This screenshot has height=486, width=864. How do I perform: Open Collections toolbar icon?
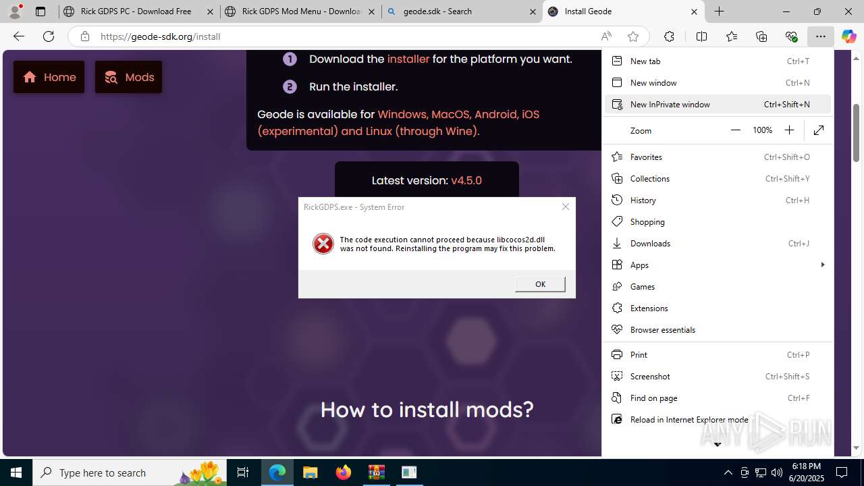coord(761,36)
